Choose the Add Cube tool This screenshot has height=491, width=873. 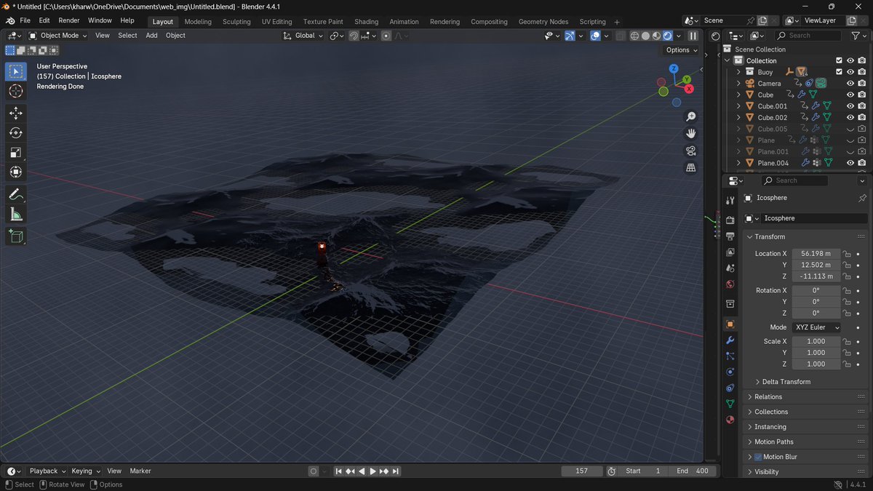click(16, 236)
